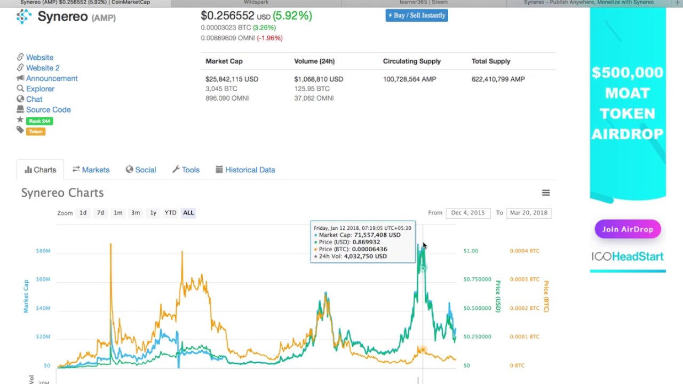Set chart zoom to 1y
The height and width of the screenshot is (384, 683).
pos(153,213)
